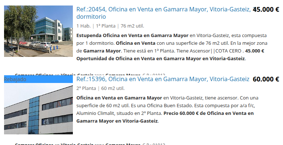Viewport: 283px width, 145px height.
Task: Click the glass office building thumbnail for Ref.:20454
Action: coord(38,31)
